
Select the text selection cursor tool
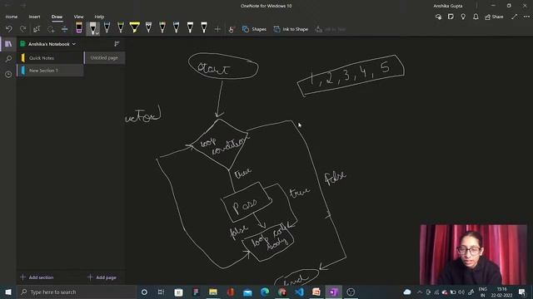(37, 29)
